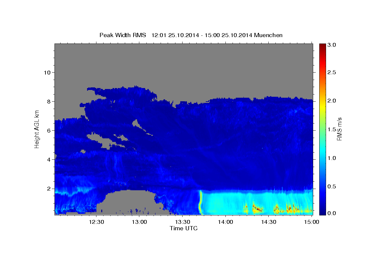Screen dimensions: 387x258
Task: Click the colorbar value 0.5
Action: click(332, 186)
